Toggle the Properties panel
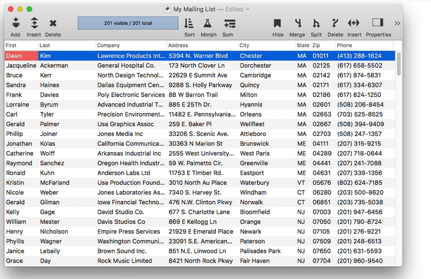This screenshot has height=279, width=431. coord(378,23)
